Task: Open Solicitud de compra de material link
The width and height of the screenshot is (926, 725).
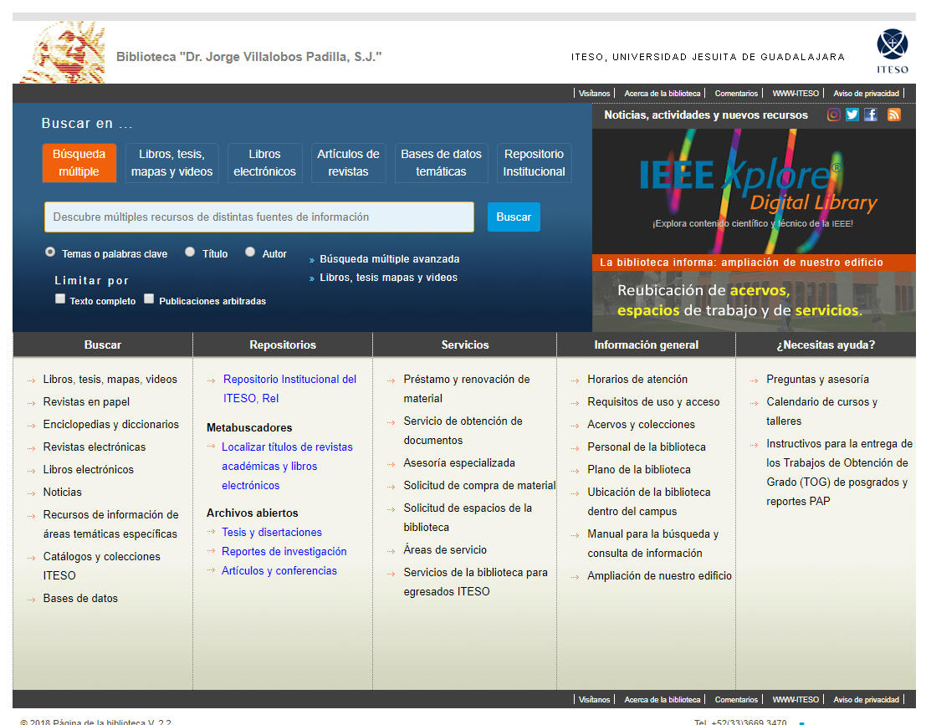Action: [x=479, y=485]
